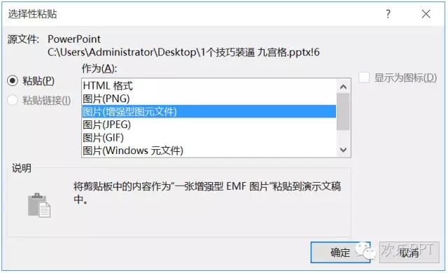This screenshot has height=273, width=448.
Task: Select the 粘贴链接(L) radio button
Action: click(x=13, y=100)
